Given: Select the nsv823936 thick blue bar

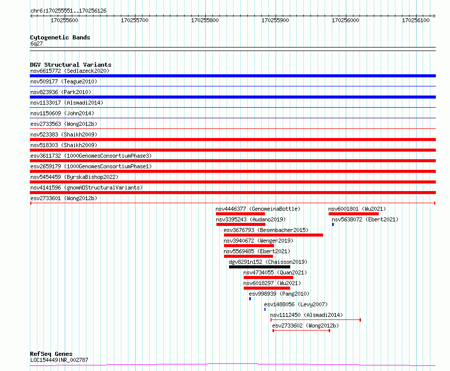Looking at the screenshot, I should 233,97.
